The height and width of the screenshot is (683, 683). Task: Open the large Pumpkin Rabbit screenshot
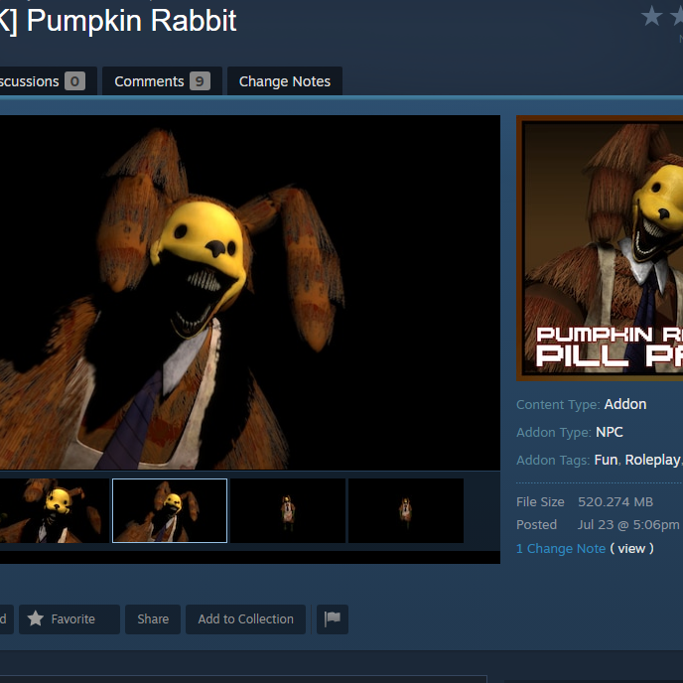(250, 292)
